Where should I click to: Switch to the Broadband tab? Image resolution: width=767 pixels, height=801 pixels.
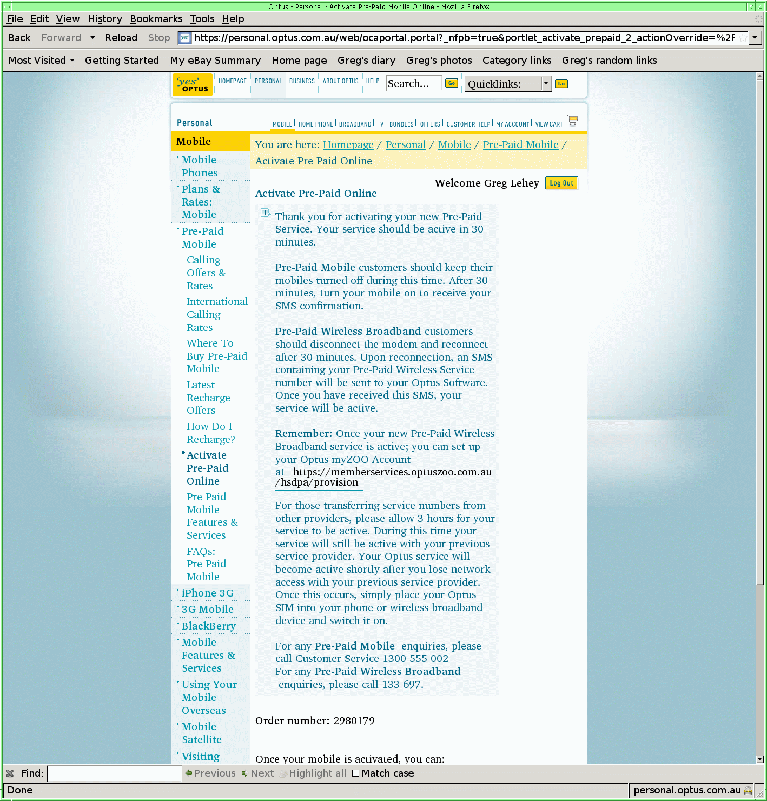(355, 124)
